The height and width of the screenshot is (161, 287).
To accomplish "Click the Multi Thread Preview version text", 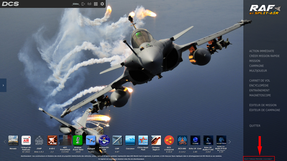I will pos(258,159).
